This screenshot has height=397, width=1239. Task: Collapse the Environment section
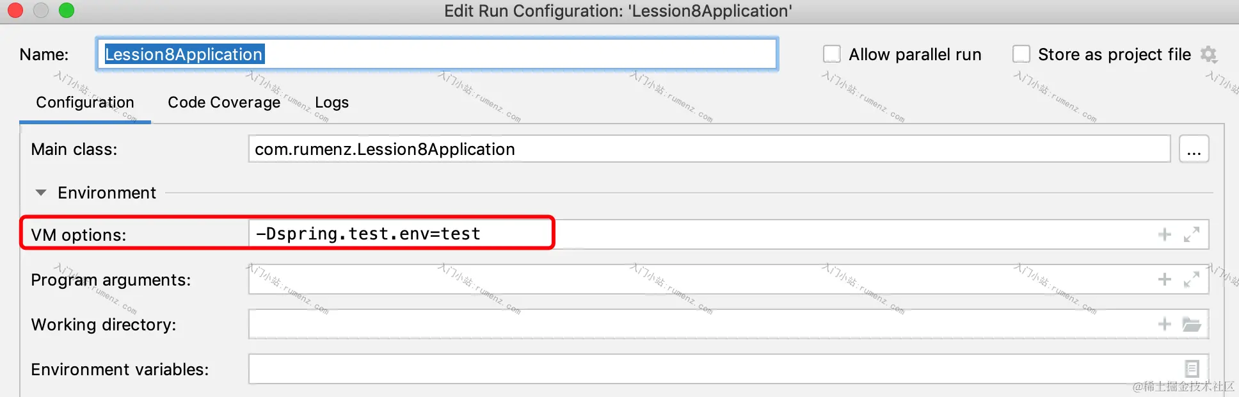41,193
